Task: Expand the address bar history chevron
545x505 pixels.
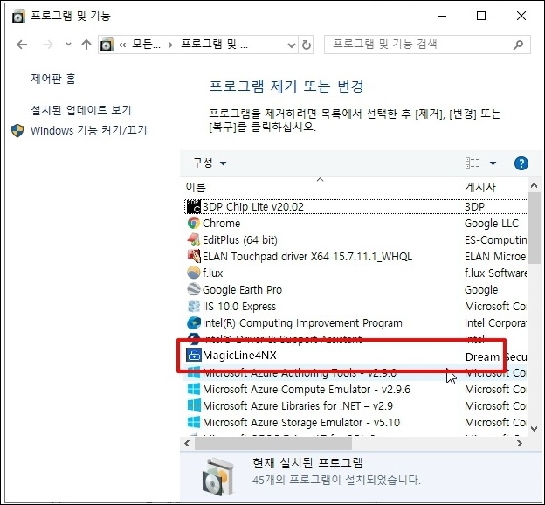Action: [x=292, y=45]
